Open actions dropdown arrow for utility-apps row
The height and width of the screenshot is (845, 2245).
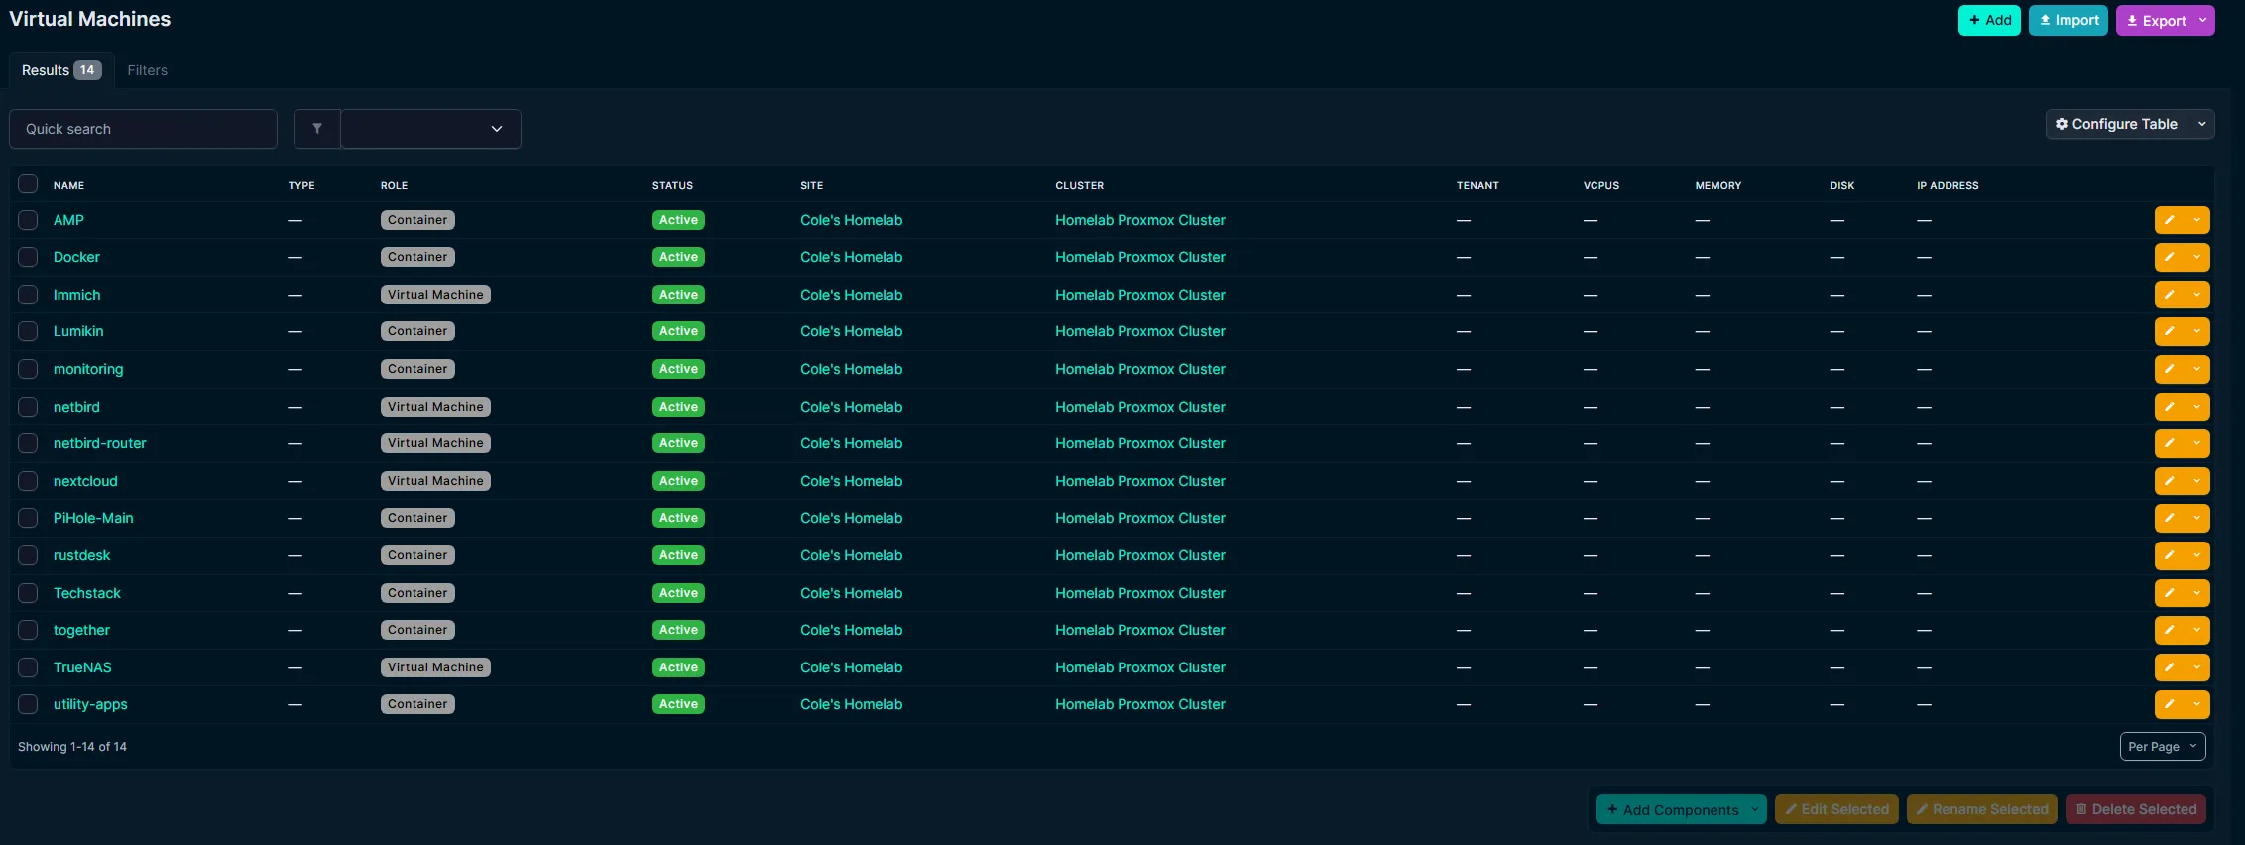coord(2196,704)
